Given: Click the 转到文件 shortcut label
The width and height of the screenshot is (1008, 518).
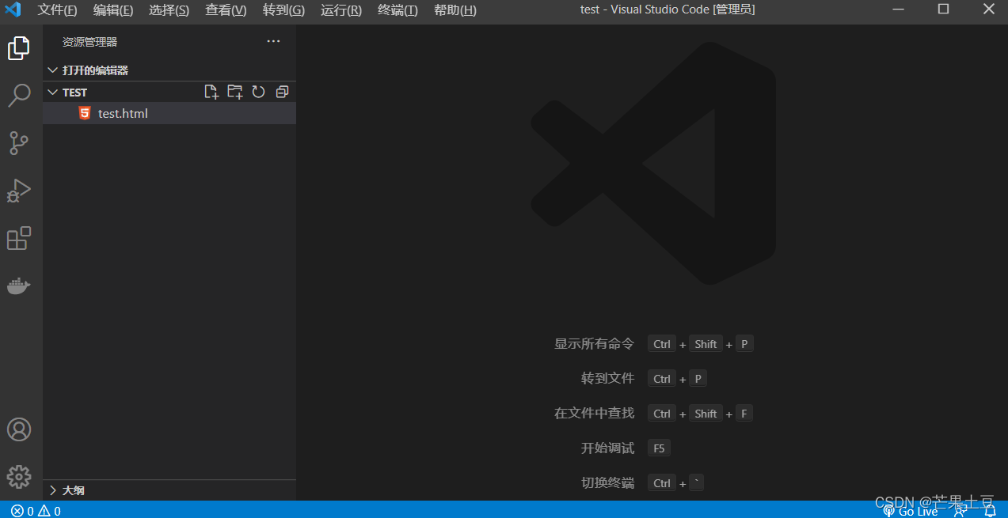Looking at the screenshot, I should pos(607,378).
